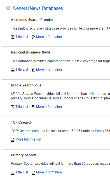Click Title List icon under Academic Search Premier

(x=13, y=37)
